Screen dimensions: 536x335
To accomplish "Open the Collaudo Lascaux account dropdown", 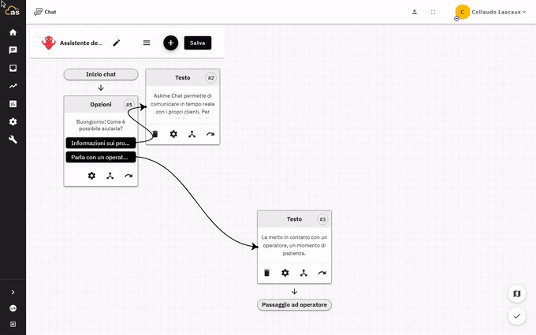I will pos(498,12).
